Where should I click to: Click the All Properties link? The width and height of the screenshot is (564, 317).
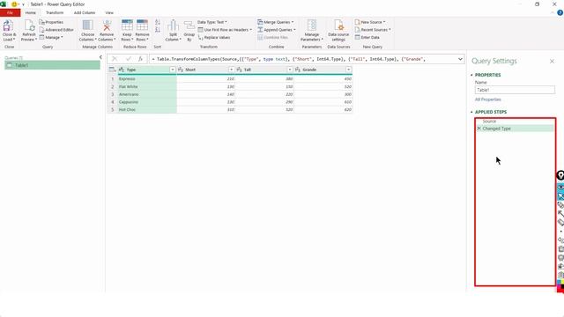point(487,100)
